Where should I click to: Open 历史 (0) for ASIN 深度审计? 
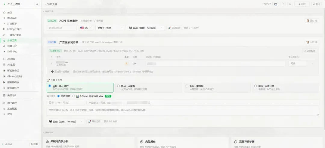[x=312, y=21]
